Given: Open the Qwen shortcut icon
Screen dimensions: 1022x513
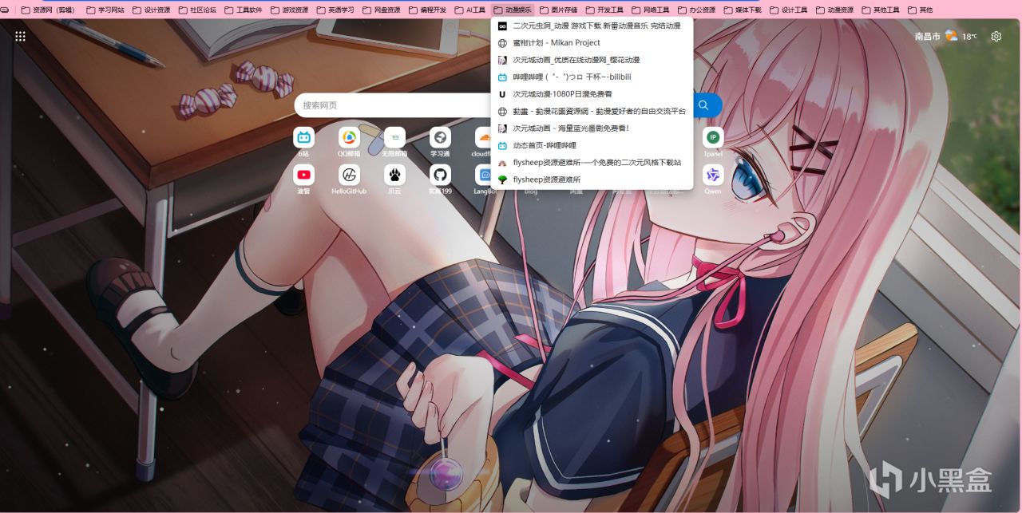Looking at the screenshot, I should [x=713, y=175].
